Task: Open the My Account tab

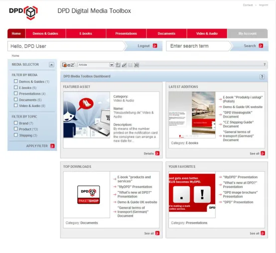Action: [248, 33]
